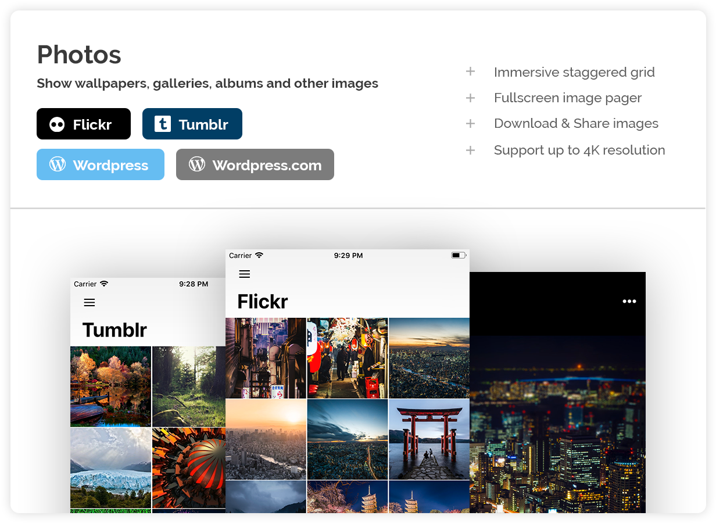This screenshot has height=523, width=716.
Task: Open the red torii gate photo in Flickr
Action: click(x=429, y=439)
